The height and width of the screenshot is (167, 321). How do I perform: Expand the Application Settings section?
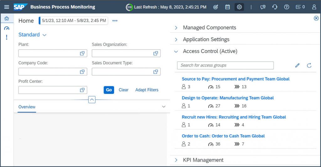pyautogui.click(x=176, y=40)
